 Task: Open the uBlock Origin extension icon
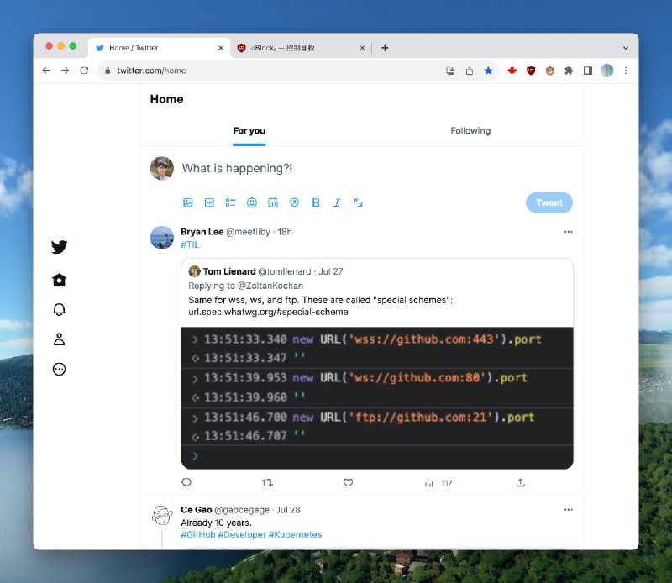531,71
